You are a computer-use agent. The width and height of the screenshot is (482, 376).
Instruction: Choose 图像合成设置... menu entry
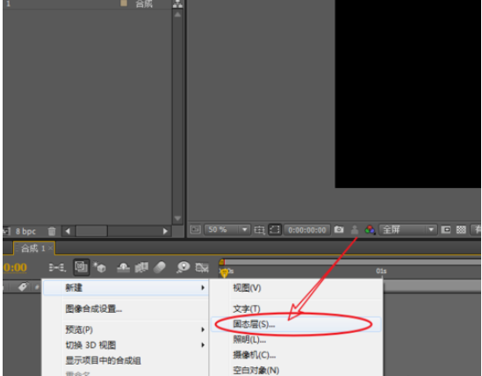click(94, 308)
